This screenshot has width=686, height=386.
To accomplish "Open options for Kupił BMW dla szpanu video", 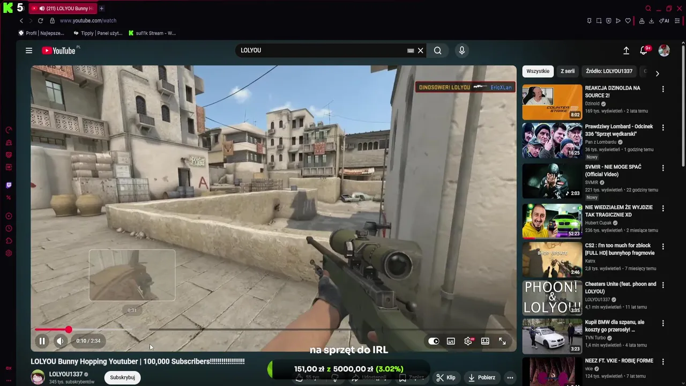I will click(x=663, y=324).
